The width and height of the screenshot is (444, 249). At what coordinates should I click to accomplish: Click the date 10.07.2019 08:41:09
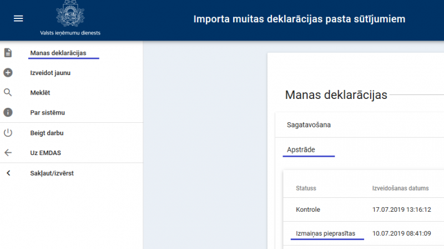(401, 233)
